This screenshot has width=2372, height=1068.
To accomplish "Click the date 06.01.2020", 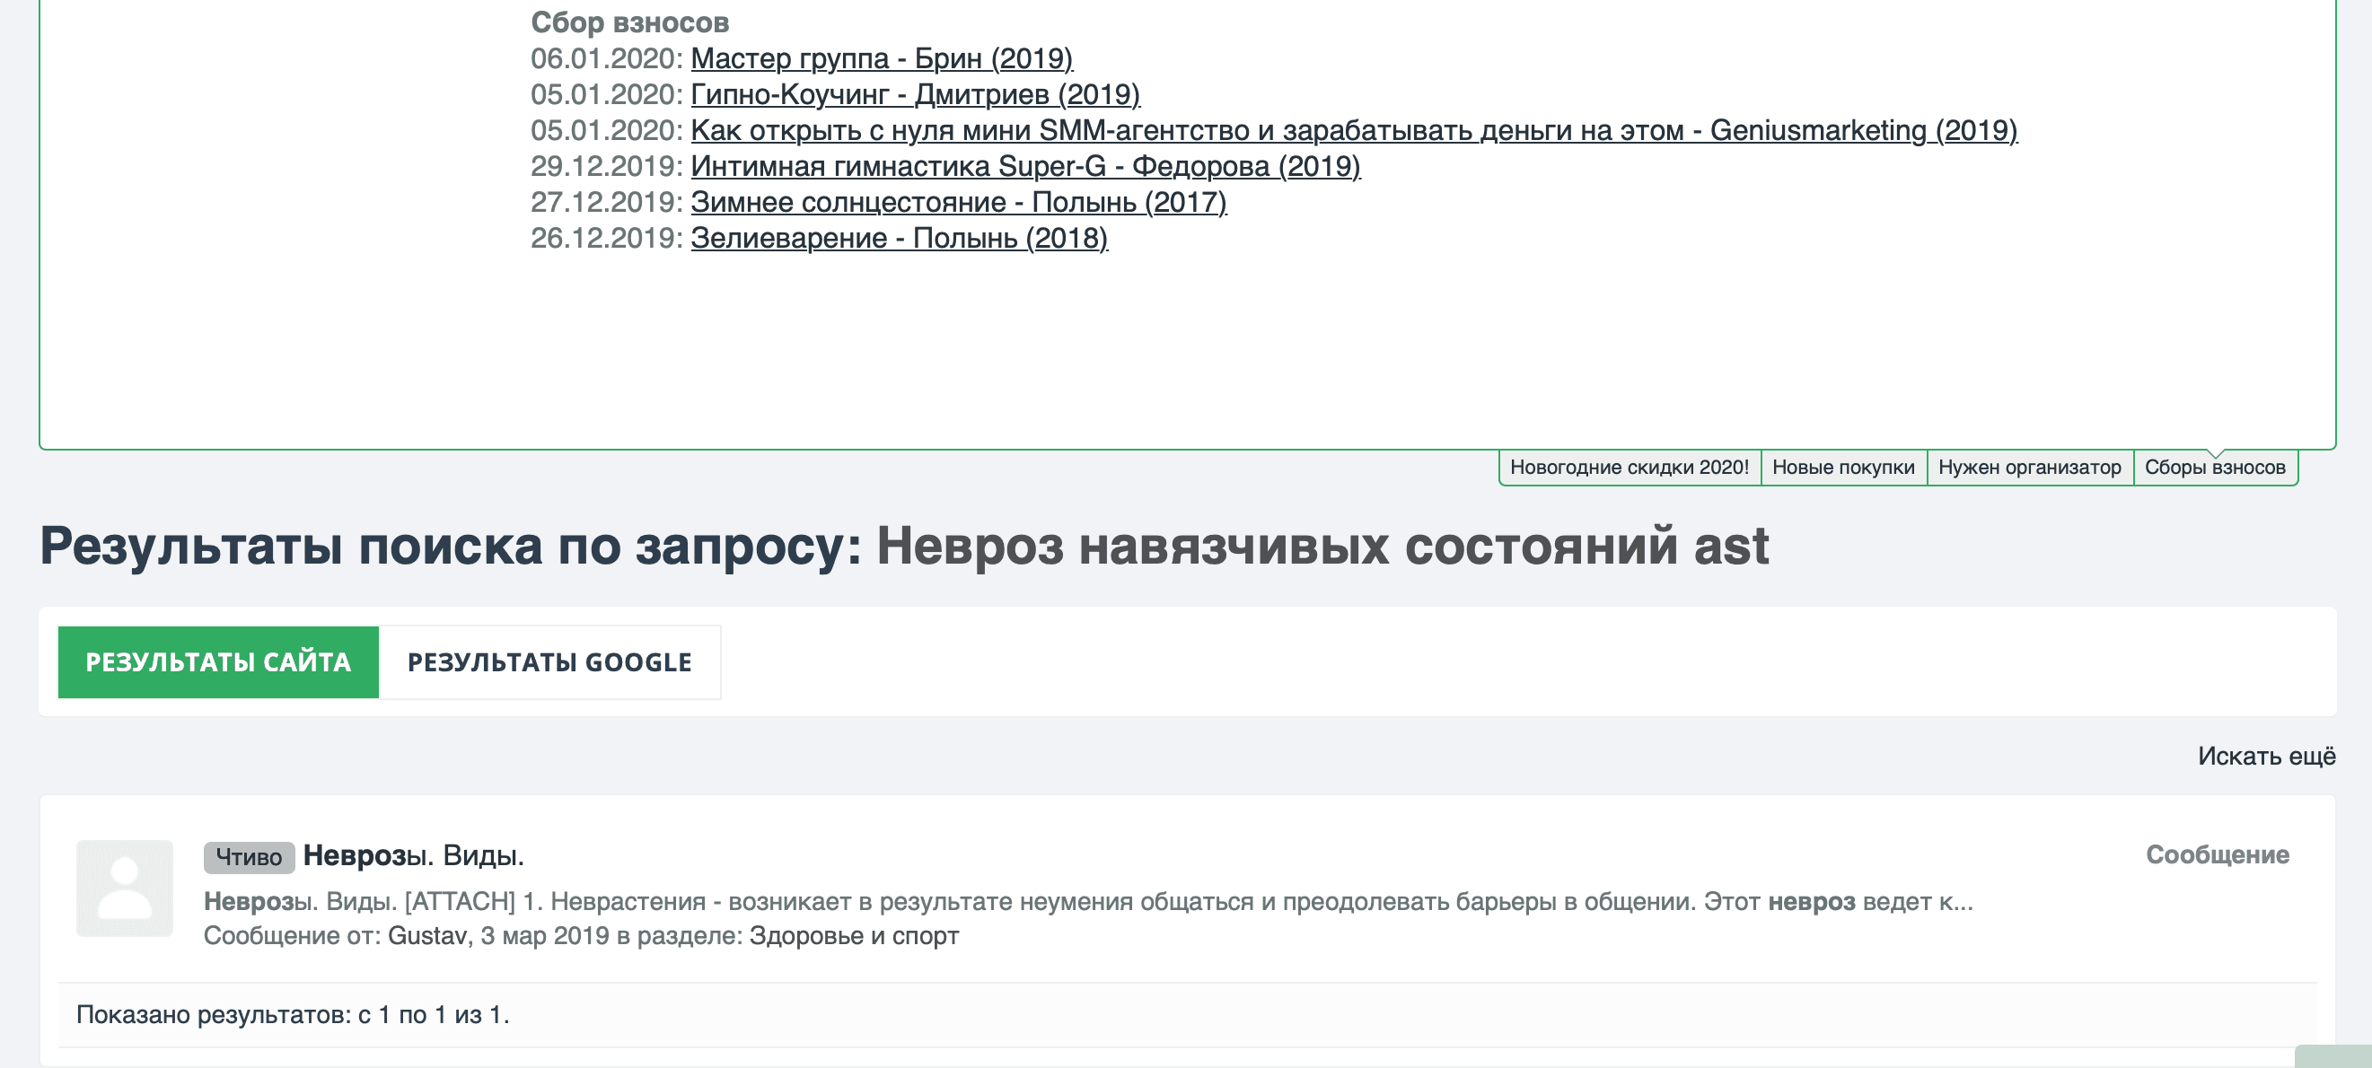I will pos(604,58).
